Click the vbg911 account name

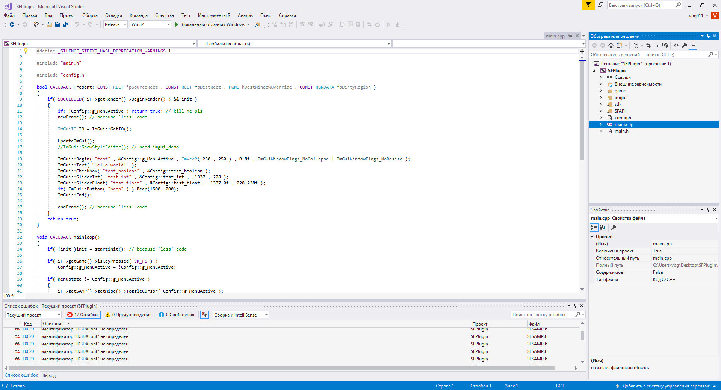[x=696, y=15]
